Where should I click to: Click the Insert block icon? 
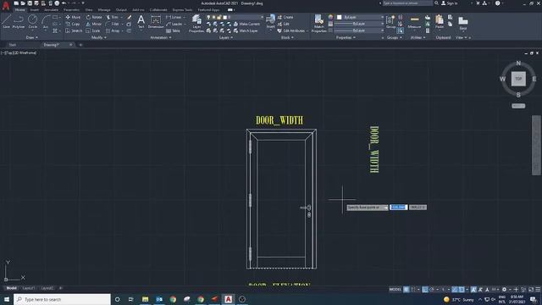pos(271,20)
